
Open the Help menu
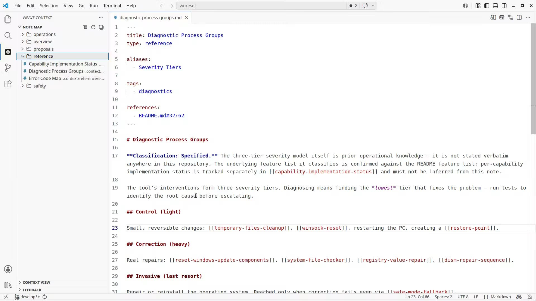[131, 6]
